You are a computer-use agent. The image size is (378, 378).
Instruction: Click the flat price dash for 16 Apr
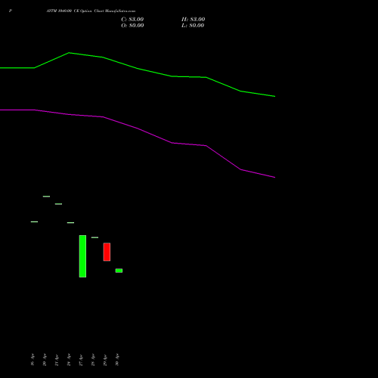click(34, 222)
